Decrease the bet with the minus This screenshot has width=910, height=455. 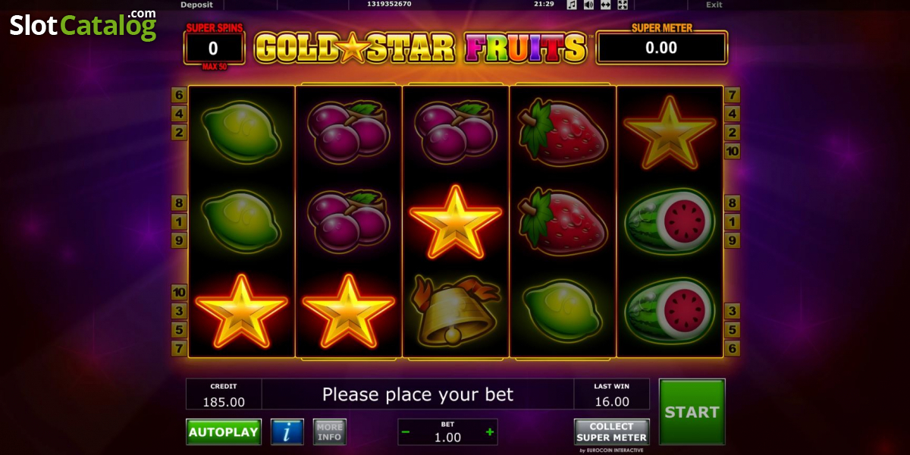(406, 432)
